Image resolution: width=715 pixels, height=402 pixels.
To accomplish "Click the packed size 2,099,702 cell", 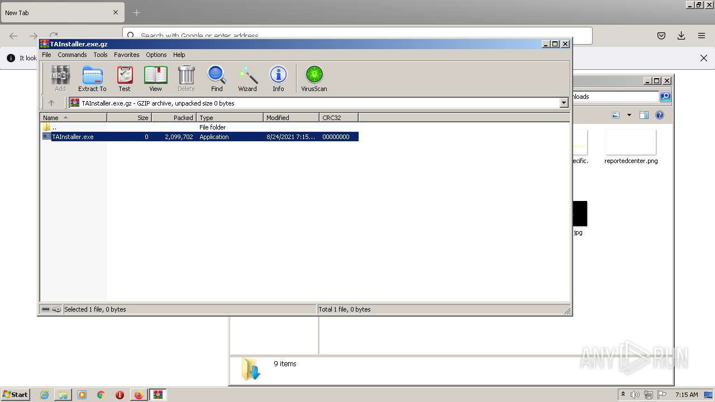I will coord(179,137).
